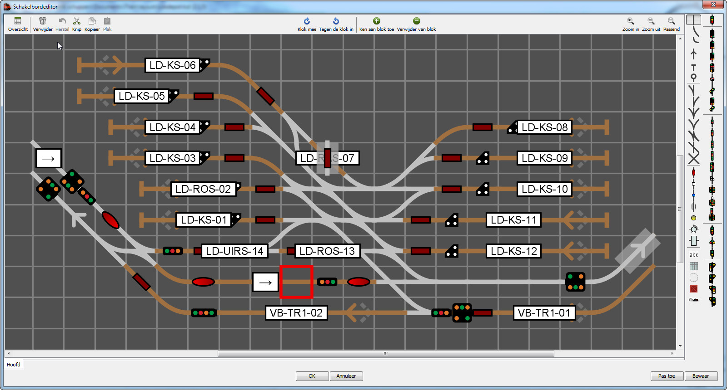
Task: Select the iTrain logo element in palette
Action: pos(693,299)
